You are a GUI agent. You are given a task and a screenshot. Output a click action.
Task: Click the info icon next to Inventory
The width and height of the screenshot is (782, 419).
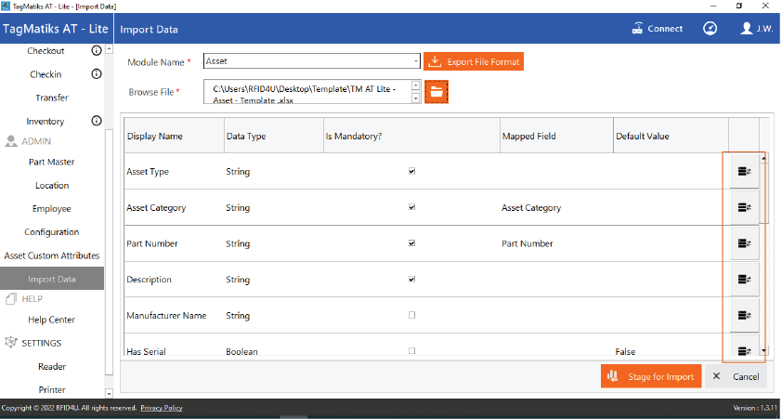pyautogui.click(x=96, y=121)
